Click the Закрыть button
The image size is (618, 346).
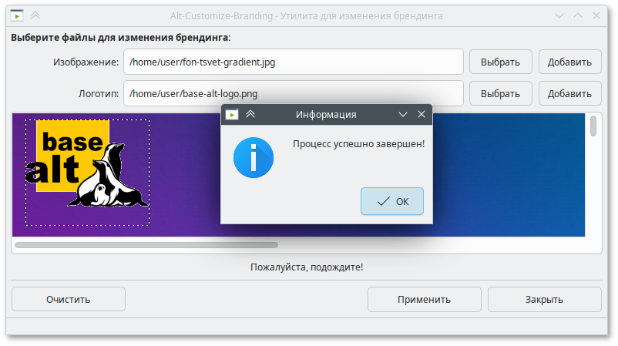[x=544, y=299]
